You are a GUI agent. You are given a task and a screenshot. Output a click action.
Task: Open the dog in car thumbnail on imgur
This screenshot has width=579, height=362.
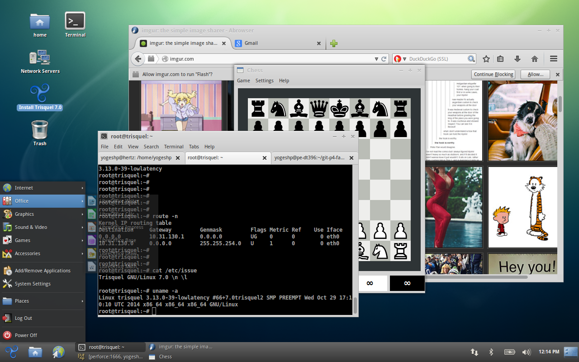coord(522,121)
